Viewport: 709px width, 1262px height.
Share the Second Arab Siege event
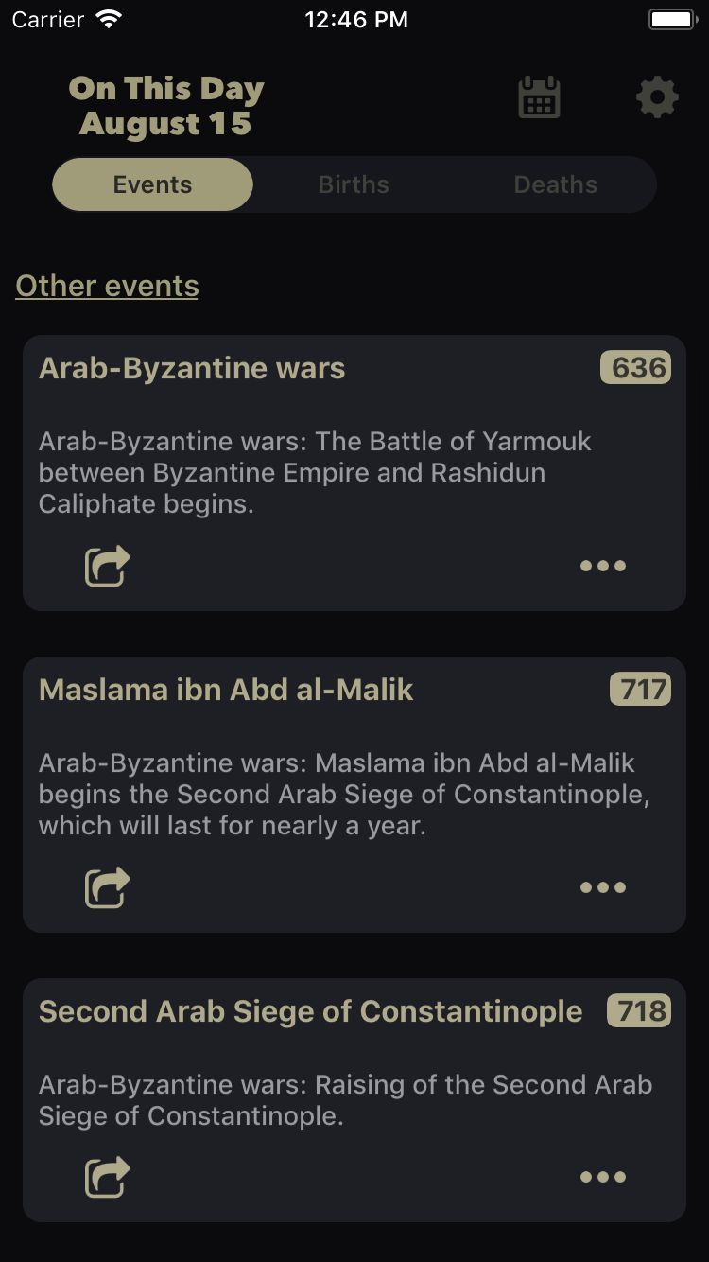click(x=107, y=1177)
